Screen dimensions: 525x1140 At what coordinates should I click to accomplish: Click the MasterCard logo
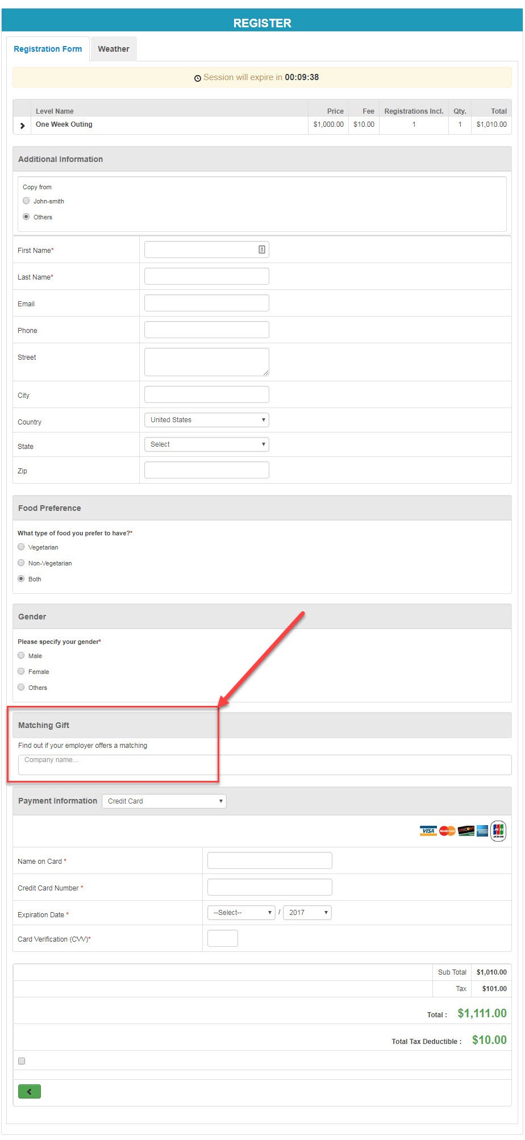447,831
